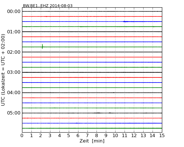
Task: Click x-axis tick label 0
Action: [22, 136]
